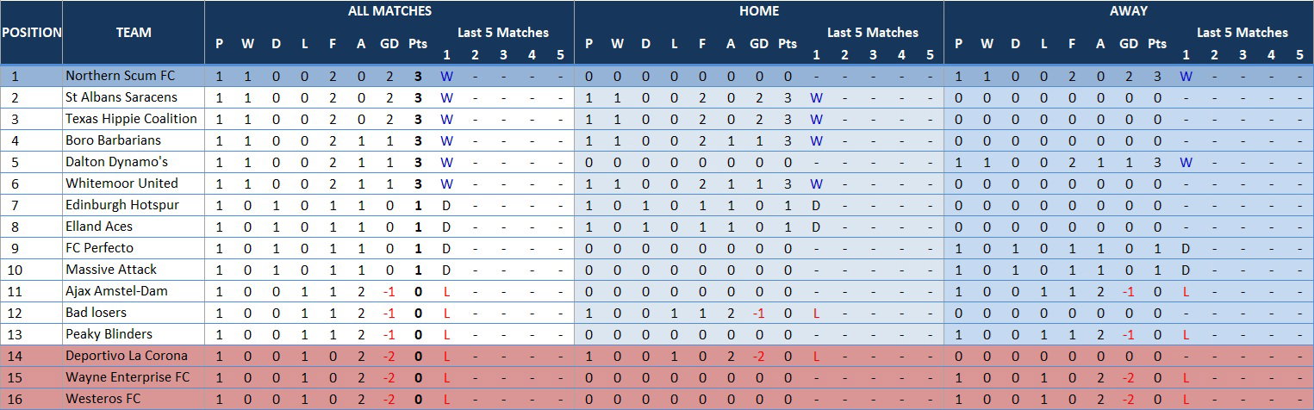Select the Peaky Blinders team cell
This screenshot has width=1314, height=410.
pyautogui.click(x=134, y=334)
